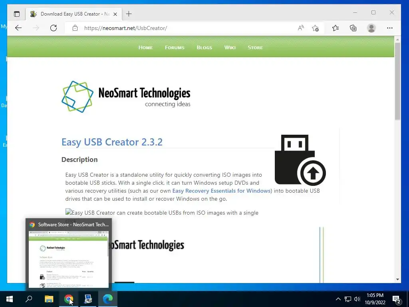409x307 pixels.
Task: Open the Favorites list icon
Action: 336,28
